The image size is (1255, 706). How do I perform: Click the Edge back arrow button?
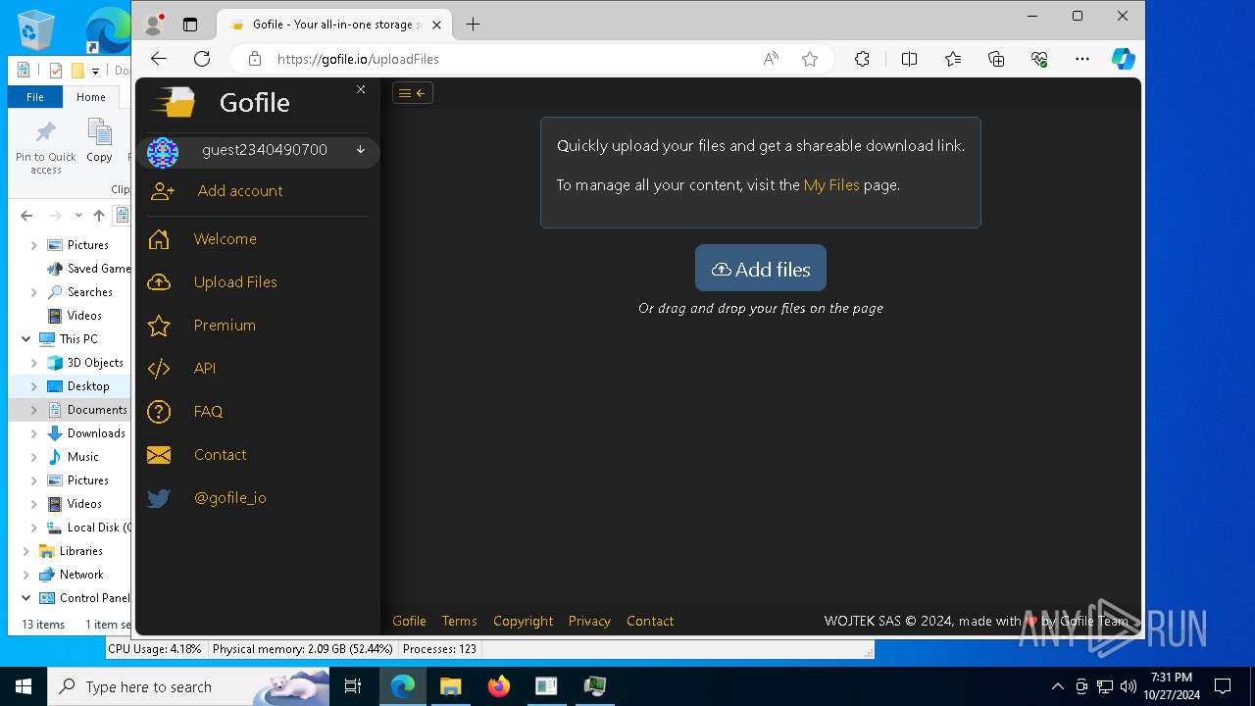coord(159,59)
